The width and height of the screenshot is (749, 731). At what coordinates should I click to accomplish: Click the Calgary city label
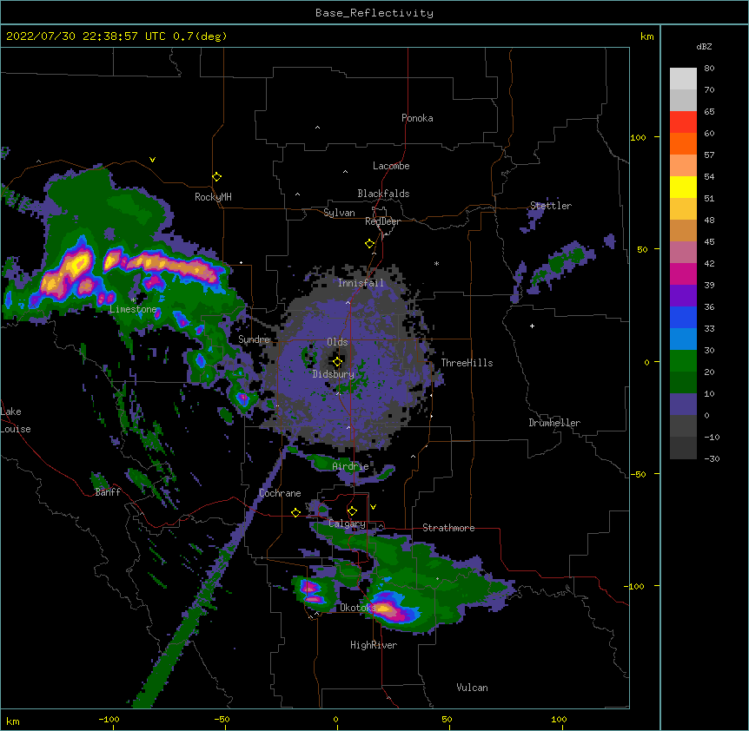coord(347,524)
